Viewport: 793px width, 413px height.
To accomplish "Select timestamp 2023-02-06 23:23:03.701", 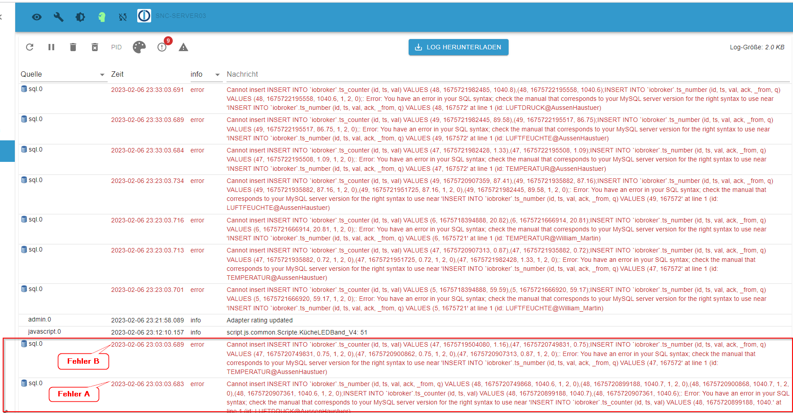I will [148, 290].
